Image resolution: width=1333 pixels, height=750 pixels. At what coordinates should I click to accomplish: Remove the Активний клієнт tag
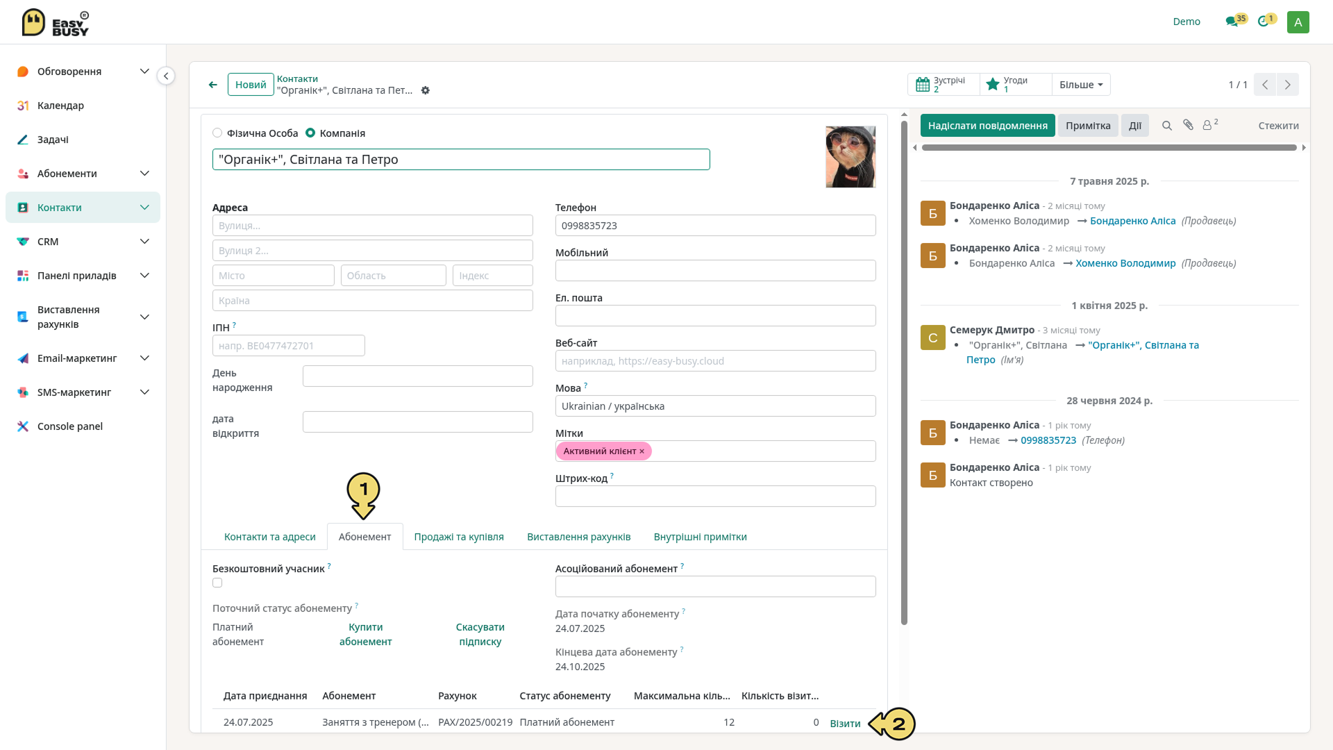click(642, 451)
